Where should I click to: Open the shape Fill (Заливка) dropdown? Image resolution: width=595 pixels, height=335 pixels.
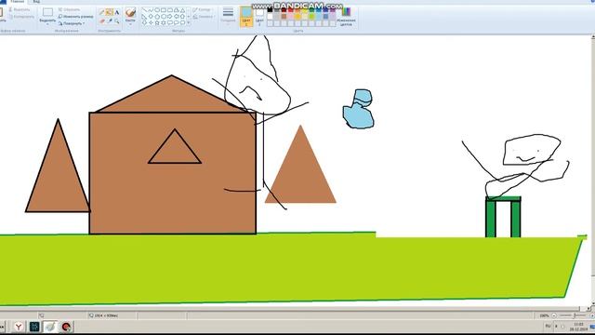click(x=205, y=17)
